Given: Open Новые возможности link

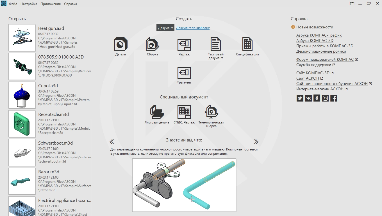Looking at the screenshot, I should [315, 27].
